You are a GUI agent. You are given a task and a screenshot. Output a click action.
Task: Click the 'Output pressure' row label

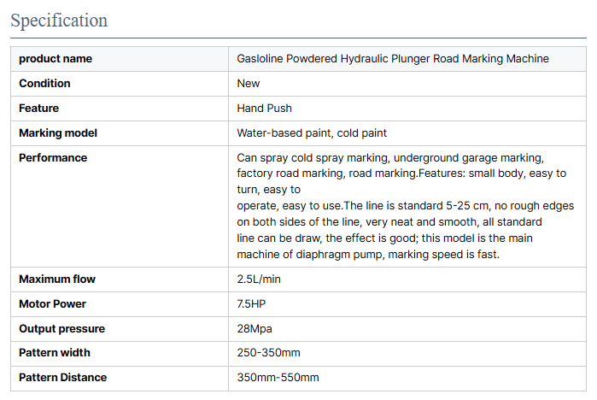click(x=61, y=329)
